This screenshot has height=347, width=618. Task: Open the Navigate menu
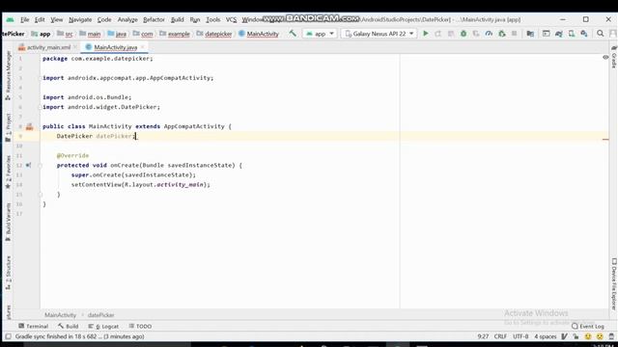(x=80, y=19)
